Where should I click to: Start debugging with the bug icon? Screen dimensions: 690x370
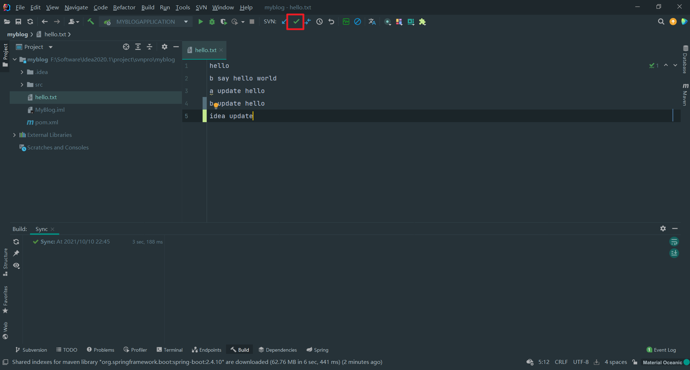tap(212, 22)
